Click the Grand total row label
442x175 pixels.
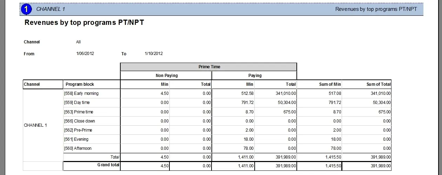tap(108, 165)
